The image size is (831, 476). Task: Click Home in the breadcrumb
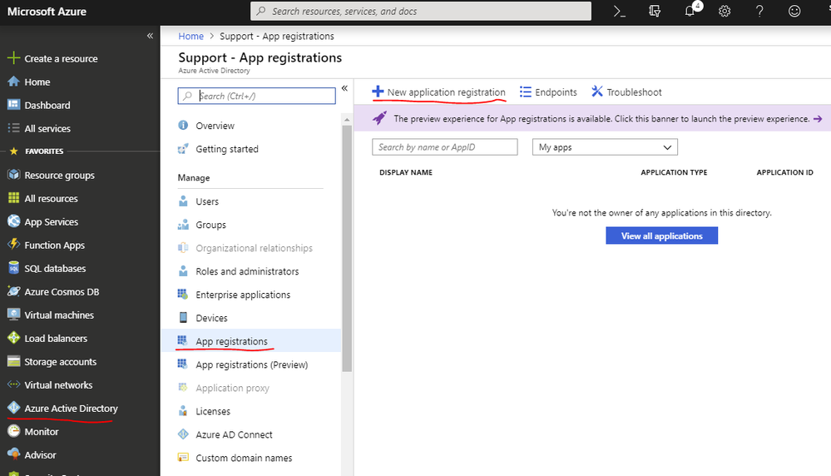tap(190, 37)
